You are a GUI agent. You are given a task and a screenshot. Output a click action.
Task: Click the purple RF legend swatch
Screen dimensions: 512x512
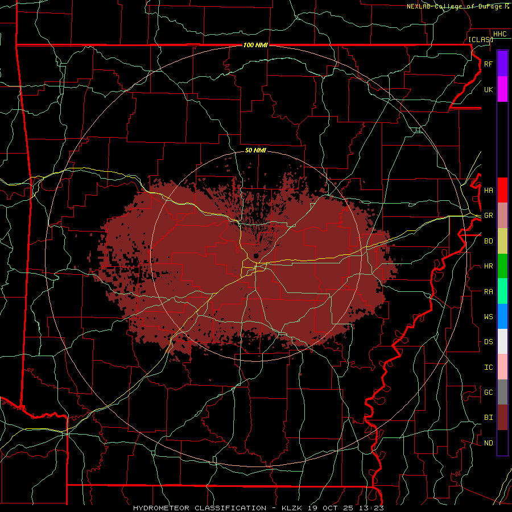point(502,64)
